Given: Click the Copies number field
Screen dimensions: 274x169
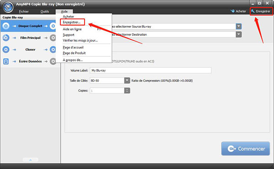Looking at the screenshot, I should [x=107, y=90].
